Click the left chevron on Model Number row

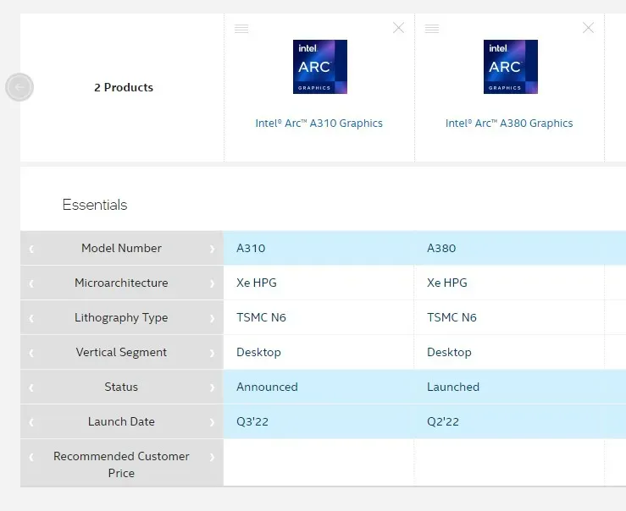coord(31,249)
